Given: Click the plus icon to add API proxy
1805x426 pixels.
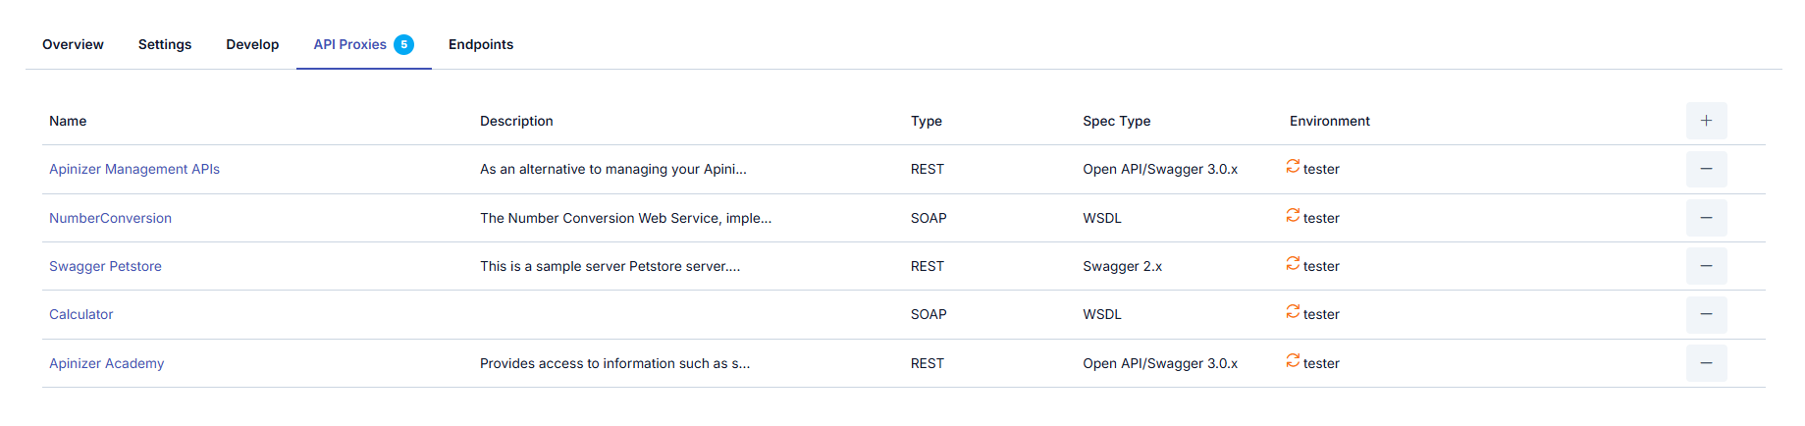Looking at the screenshot, I should (1706, 121).
